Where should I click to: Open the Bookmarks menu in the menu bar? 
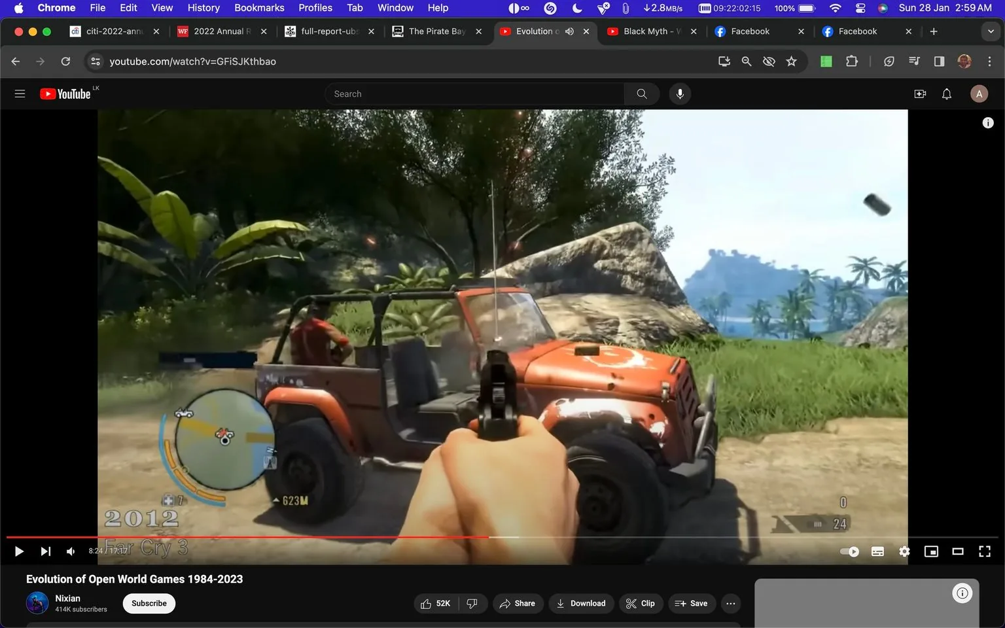coord(259,7)
